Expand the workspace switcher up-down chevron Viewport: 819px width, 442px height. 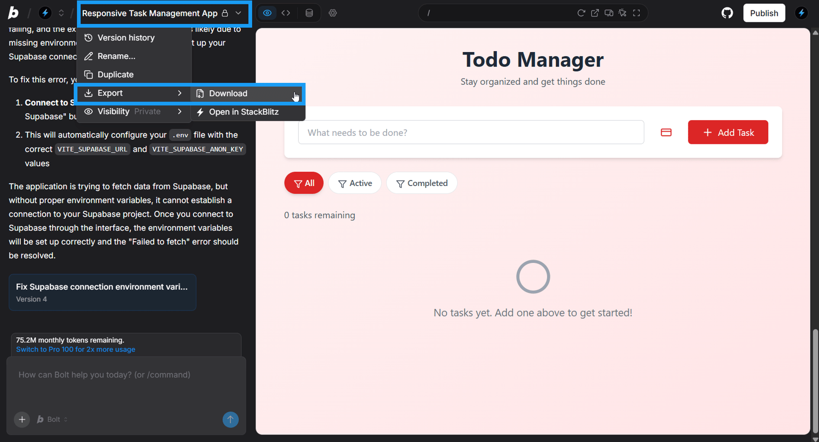[61, 13]
